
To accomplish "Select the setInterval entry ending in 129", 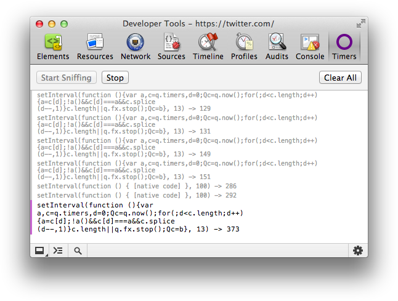I will click(177, 102).
